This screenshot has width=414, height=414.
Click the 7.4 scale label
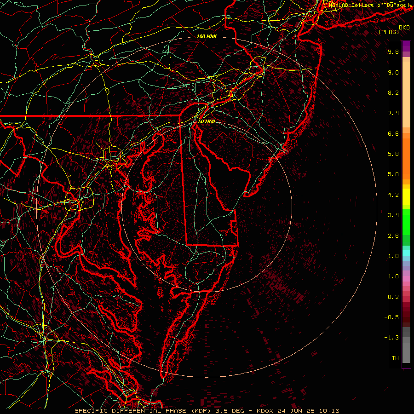[393, 113]
